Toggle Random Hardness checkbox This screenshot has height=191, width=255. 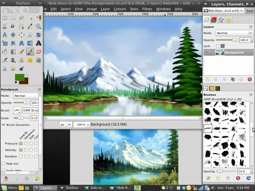click(26, 157)
